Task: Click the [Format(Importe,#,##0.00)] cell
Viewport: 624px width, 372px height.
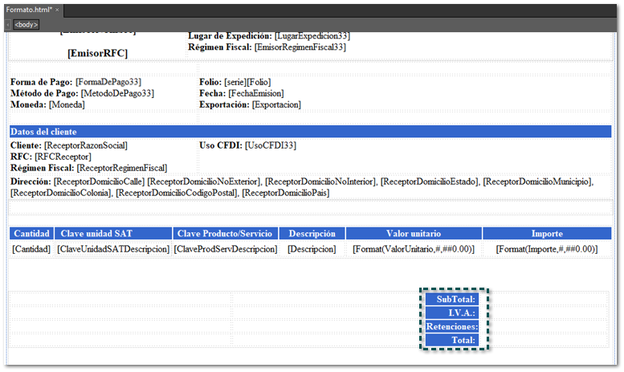Action: [x=546, y=249]
